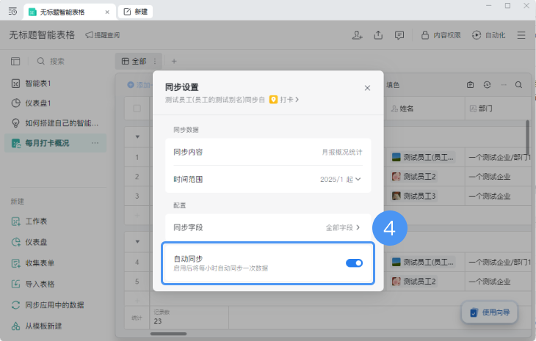Viewport: 536px width, 341px height.
Task: Click the 新建 tab button in title bar
Action: click(x=135, y=12)
